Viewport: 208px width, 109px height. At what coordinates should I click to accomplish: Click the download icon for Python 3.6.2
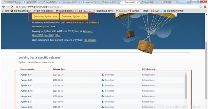(103, 107)
